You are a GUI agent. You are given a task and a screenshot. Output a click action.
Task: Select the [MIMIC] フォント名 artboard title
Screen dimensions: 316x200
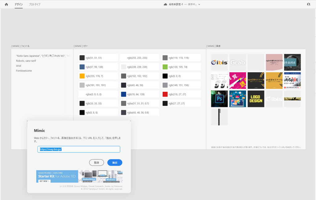[20, 46]
